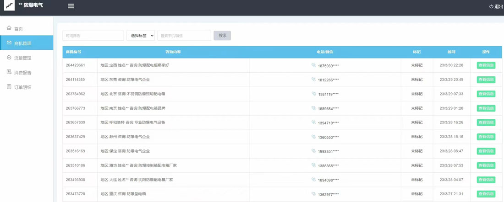Click timestamp 23/3/29 07:33
The width and height of the screenshot is (504, 202).
[451, 94]
